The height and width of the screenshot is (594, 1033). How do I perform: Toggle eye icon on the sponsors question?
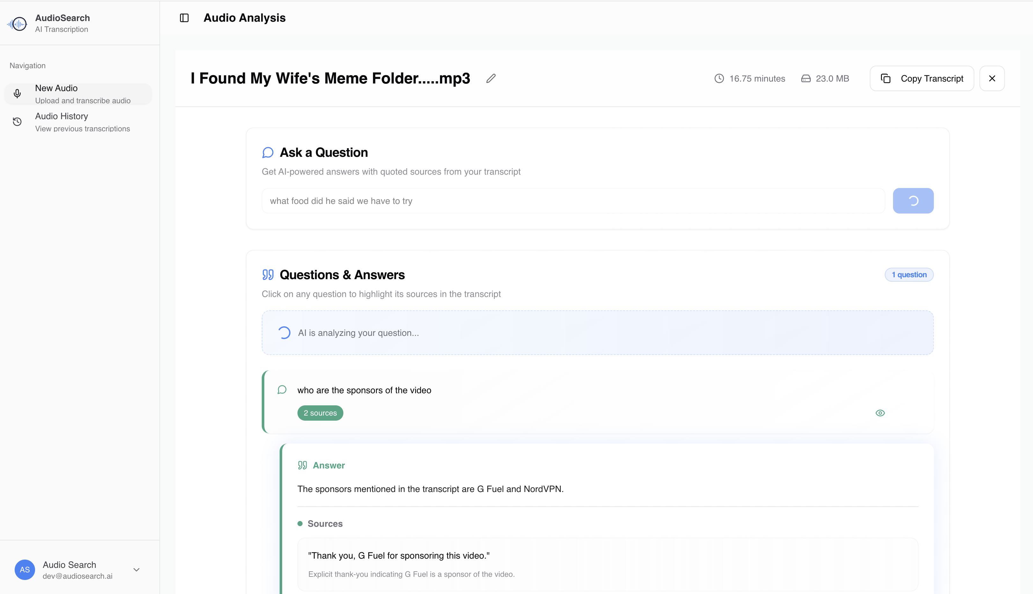click(880, 413)
